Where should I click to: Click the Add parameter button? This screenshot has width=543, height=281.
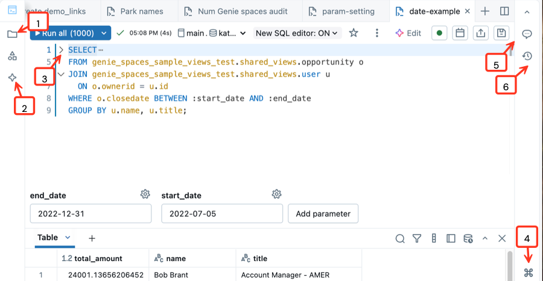(x=323, y=214)
